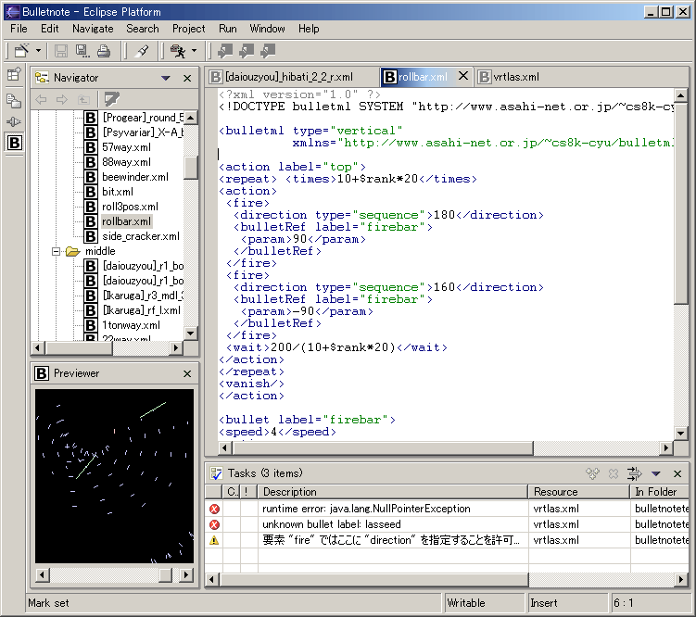Click the Open Perspective icon in sidebar
696x617 pixels.
14,75
